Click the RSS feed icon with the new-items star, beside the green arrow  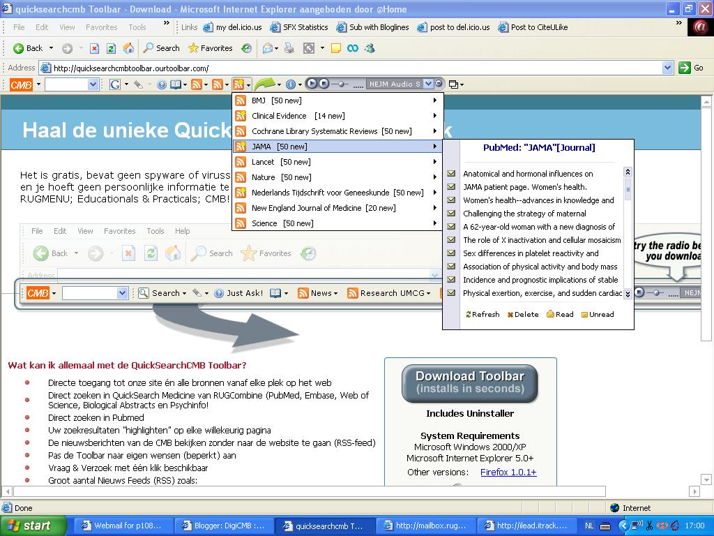(x=238, y=84)
